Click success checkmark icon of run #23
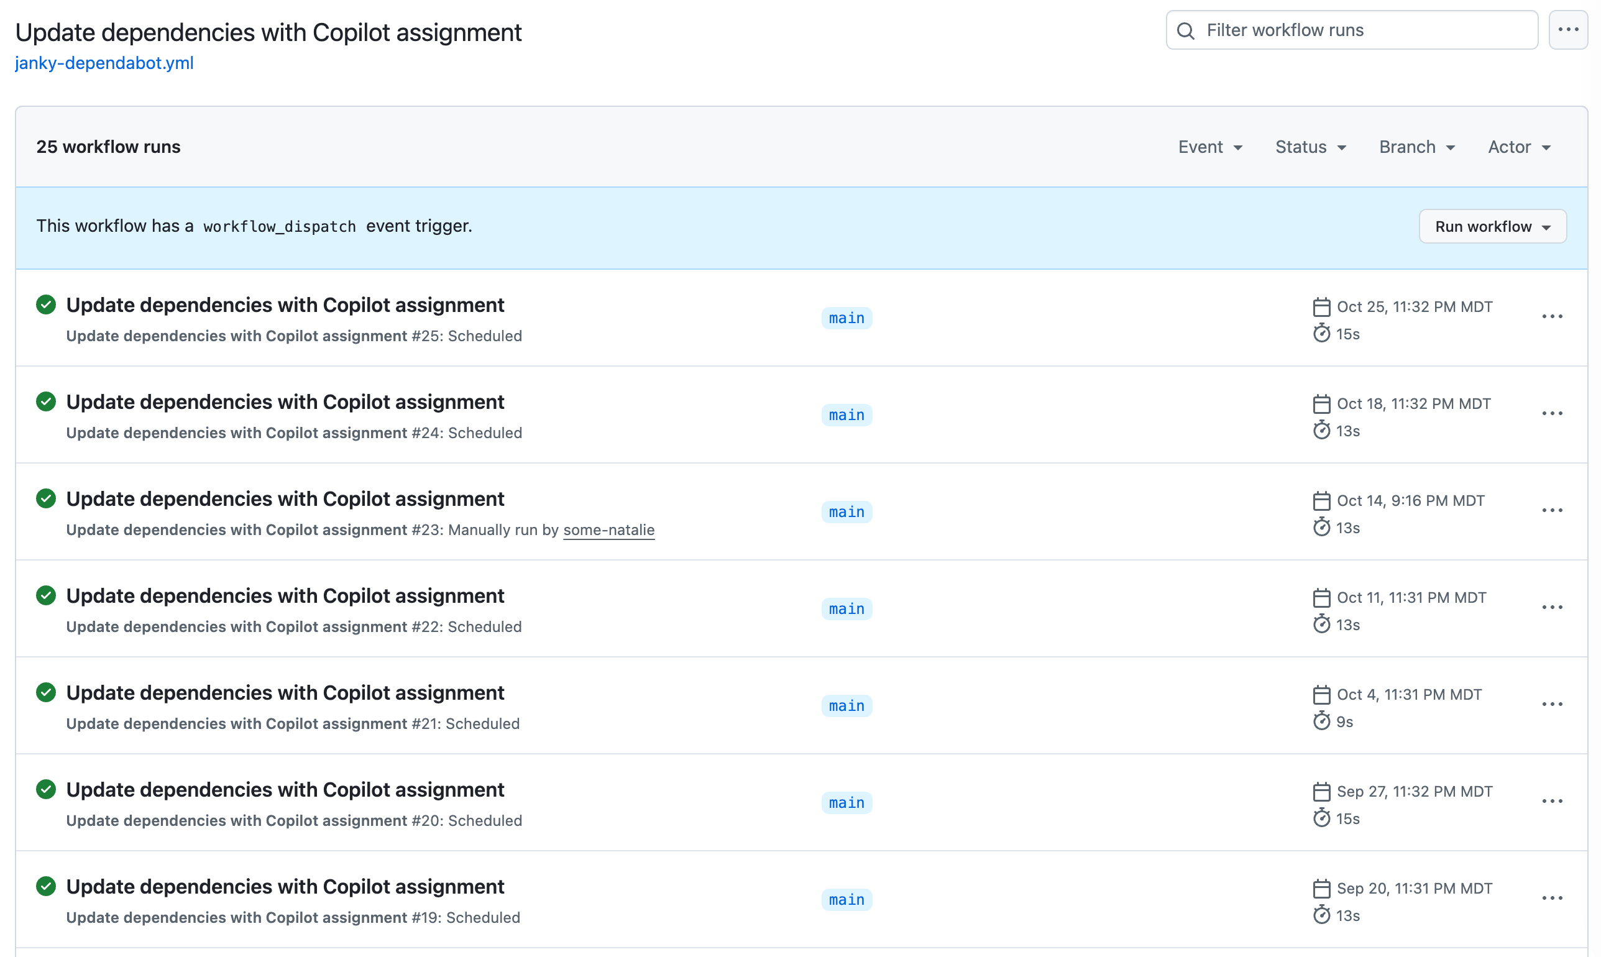This screenshot has height=957, width=1601. pyautogui.click(x=46, y=498)
